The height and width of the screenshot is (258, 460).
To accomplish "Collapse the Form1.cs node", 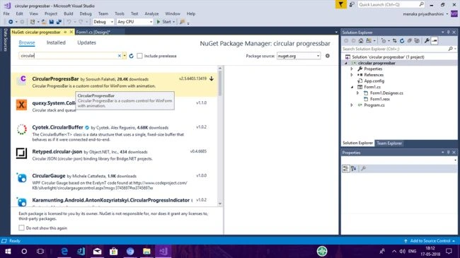I will [352, 87].
